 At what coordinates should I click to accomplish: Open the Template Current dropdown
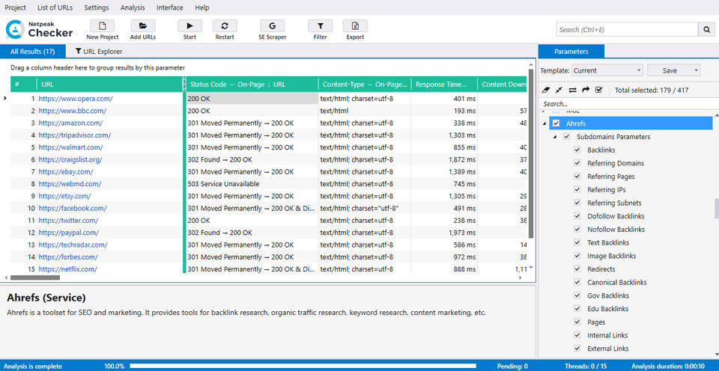click(x=607, y=70)
